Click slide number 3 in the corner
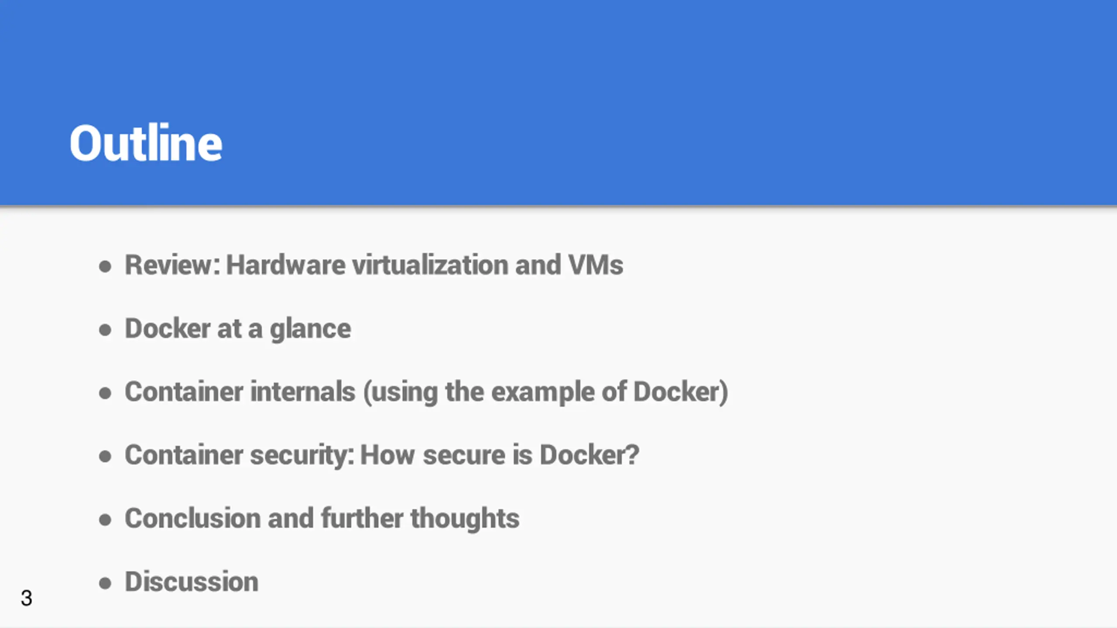The height and width of the screenshot is (628, 1117). [26, 598]
